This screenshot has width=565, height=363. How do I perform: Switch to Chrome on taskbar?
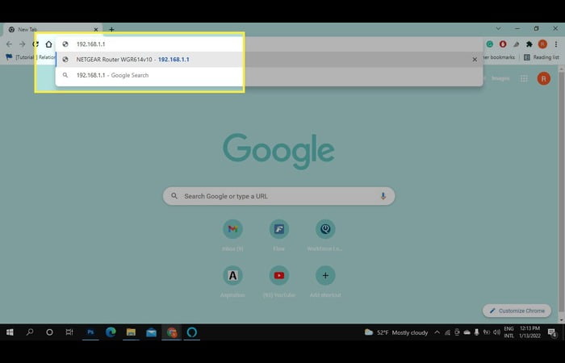click(x=172, y=332)
